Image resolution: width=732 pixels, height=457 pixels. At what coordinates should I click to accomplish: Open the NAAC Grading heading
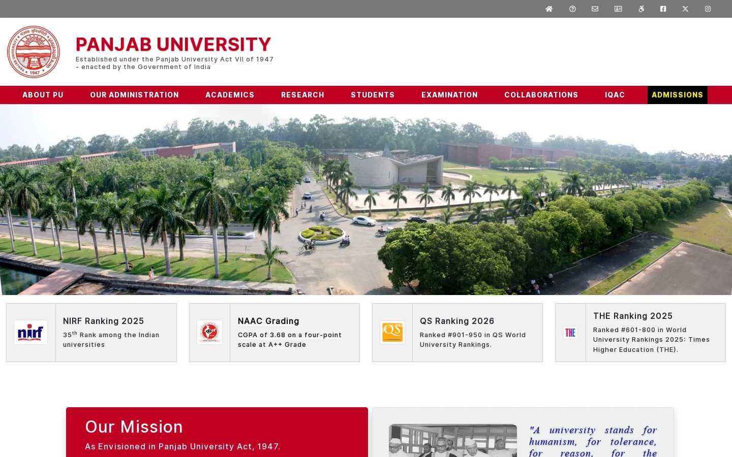[x=268, y=321]
